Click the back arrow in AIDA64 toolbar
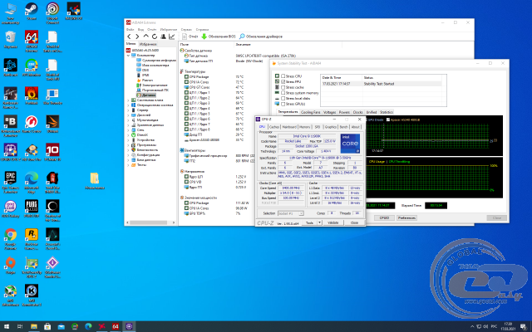Screen dimensions: 532x332 130,37
